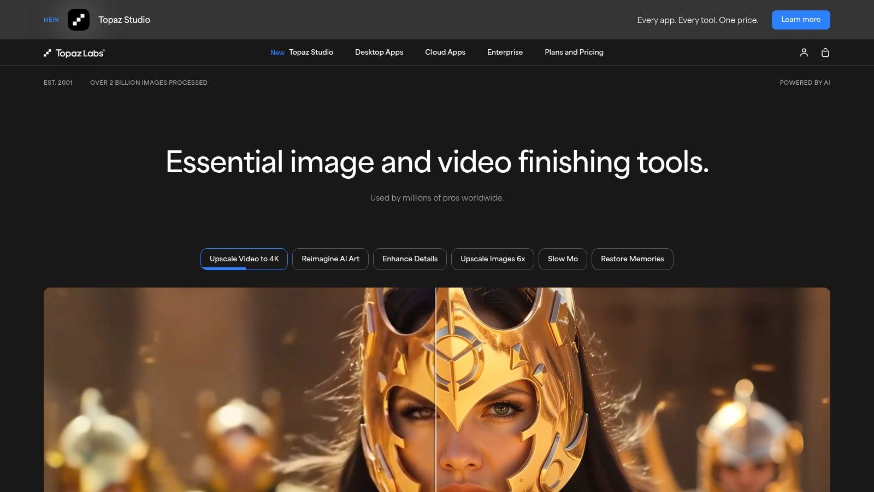
Task: Toggle the Enhance Details option
Action: 410,259
